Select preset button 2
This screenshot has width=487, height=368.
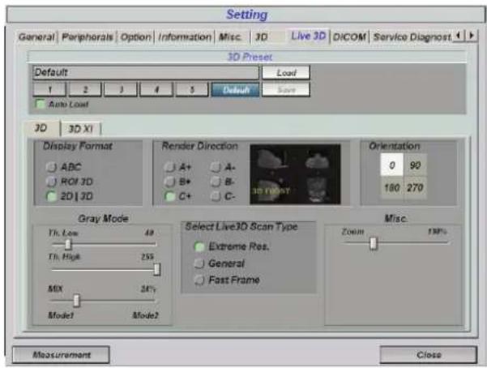[85, 90]
